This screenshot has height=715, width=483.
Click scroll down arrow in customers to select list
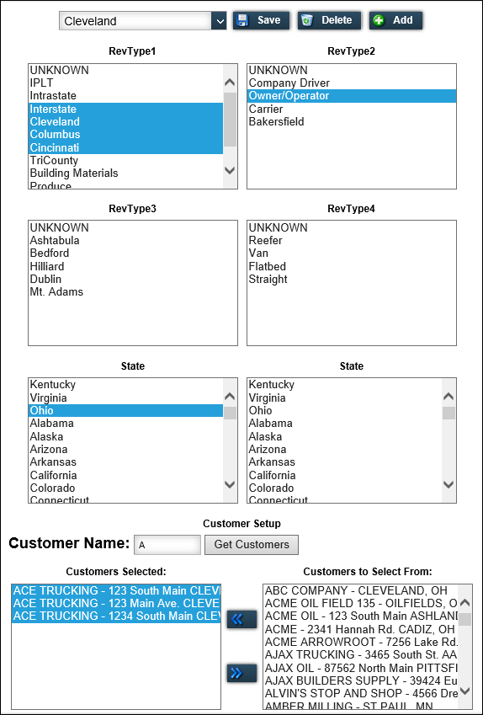click(464, 691)
